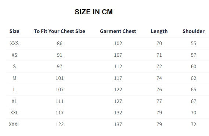The width and height of the screenshot is (209, 136).
Task: Click garment chest value 137 for XXXL
Action: [x=118, y=124]
